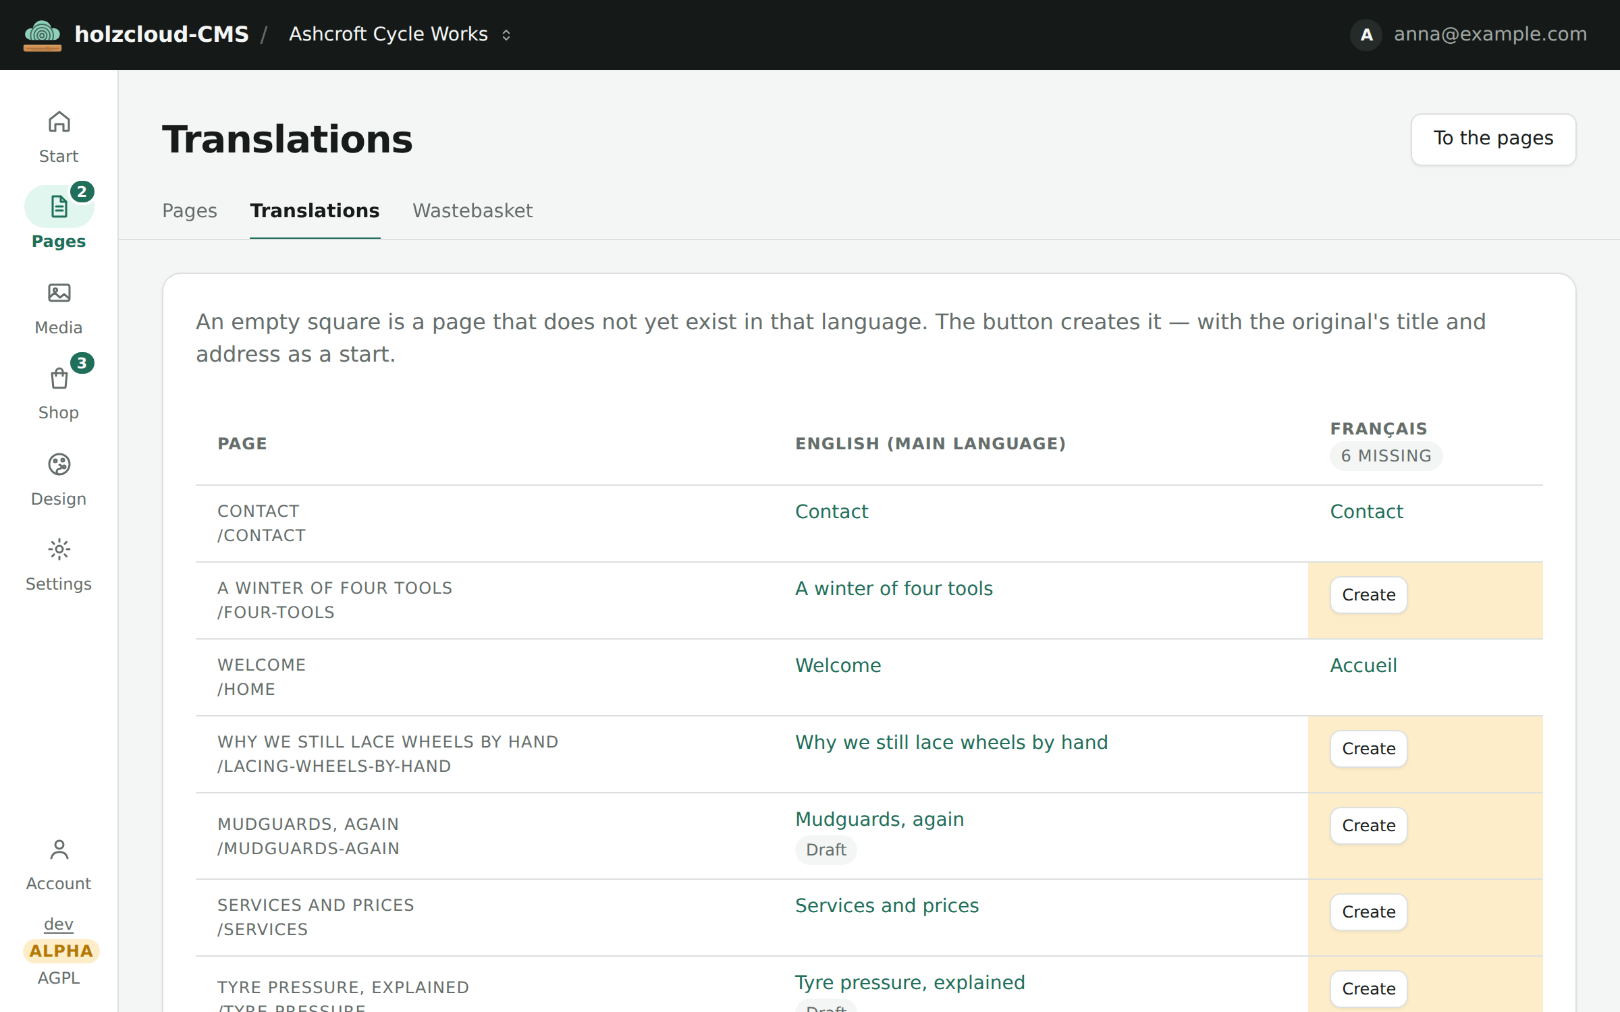Open Why we still lace wheels by hand
The height and width of the screenshot is (1012, 1620).
point(951,742)
